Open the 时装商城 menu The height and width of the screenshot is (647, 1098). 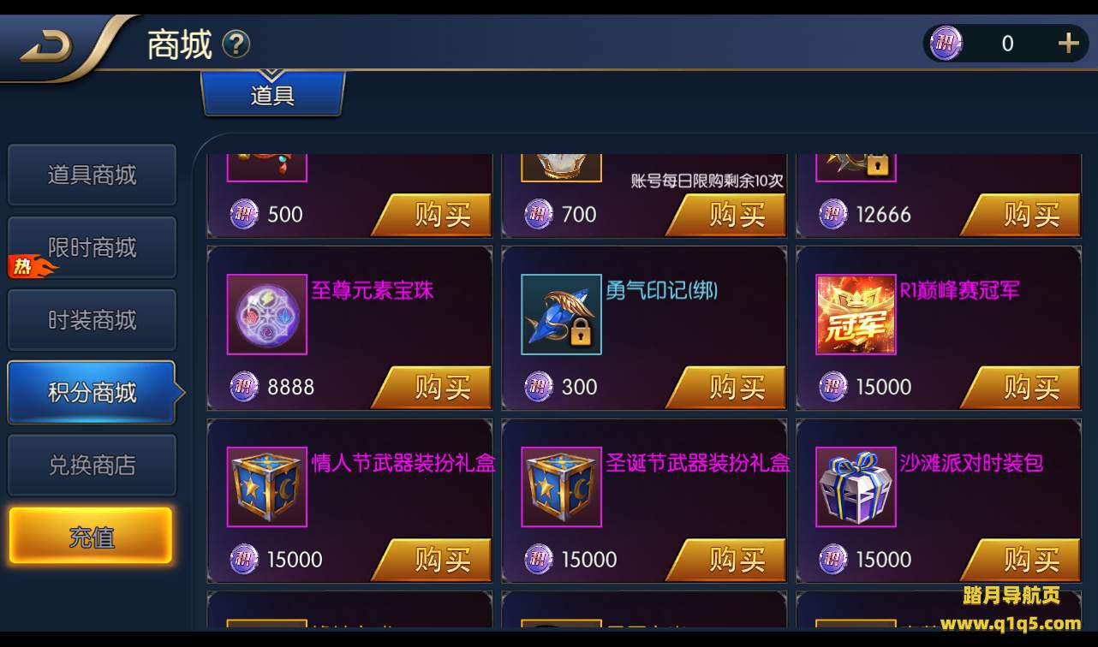(x=92, y=320)
